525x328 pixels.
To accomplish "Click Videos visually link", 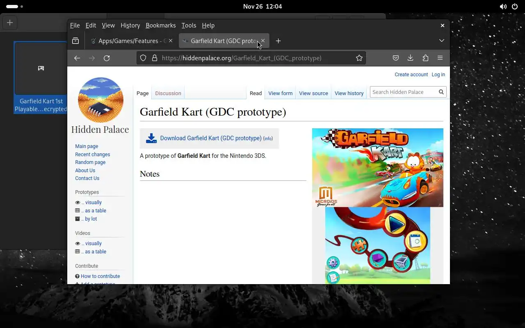I will click(91, 244).
